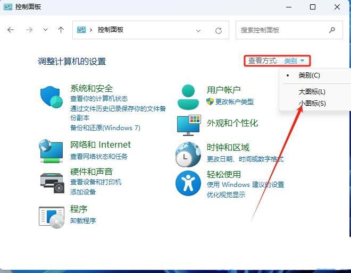Viewport: 351px width, 273px height.
Task: Click the search magnifier icon
Action: [332, 30]
